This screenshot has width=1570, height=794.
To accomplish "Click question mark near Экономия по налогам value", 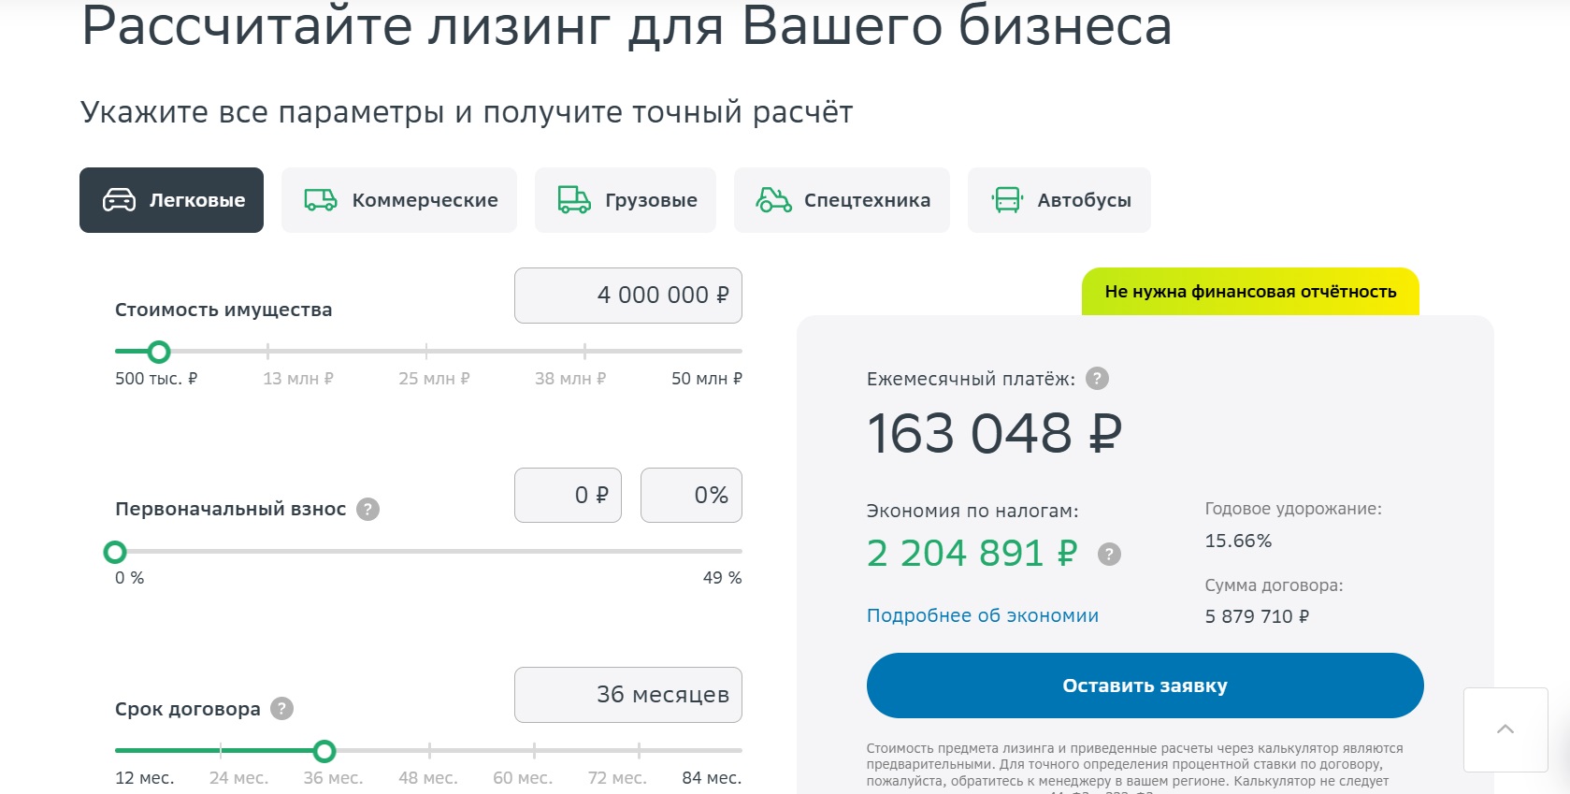I will point(1111,555).
